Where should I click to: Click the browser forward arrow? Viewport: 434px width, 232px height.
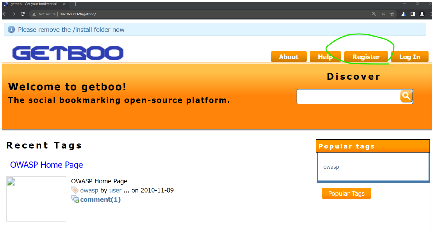[x=13, y=14]
